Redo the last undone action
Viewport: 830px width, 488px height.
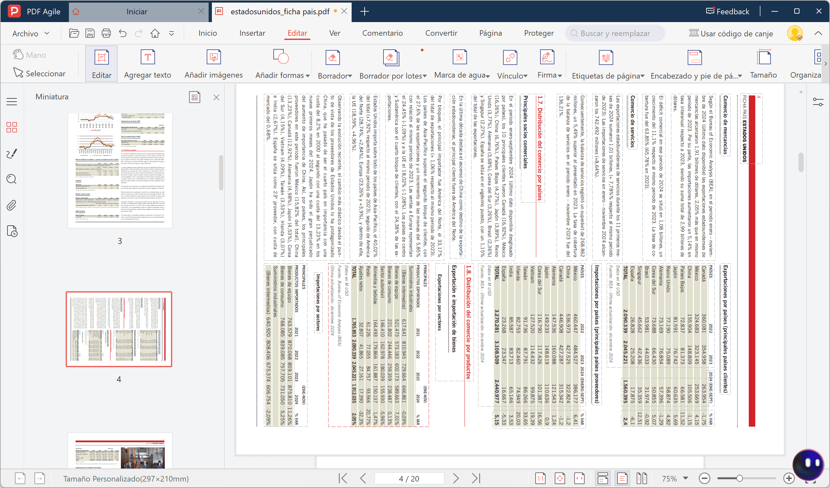[x=139, y=33]
